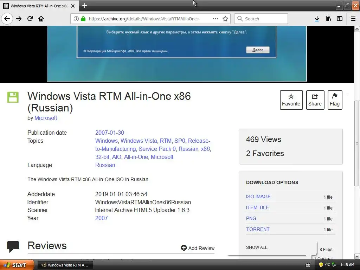Open the Windows Vista topic link
Viewport: 360px width, 270px height.
(x=139, y=141)
